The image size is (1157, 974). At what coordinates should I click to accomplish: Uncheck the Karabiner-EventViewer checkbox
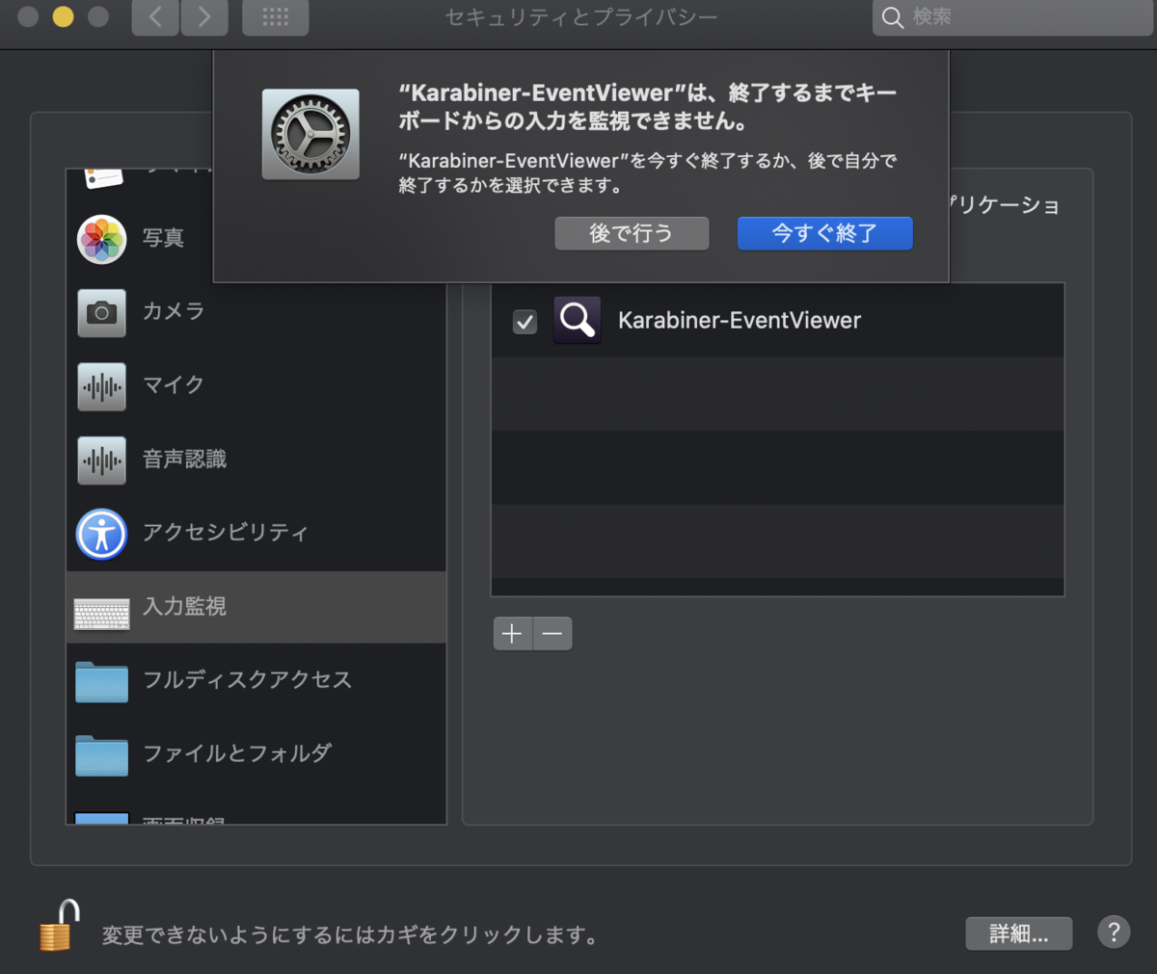(x=525, y=321)
